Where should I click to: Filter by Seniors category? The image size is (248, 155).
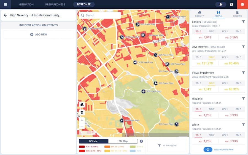tap(243, 22)
